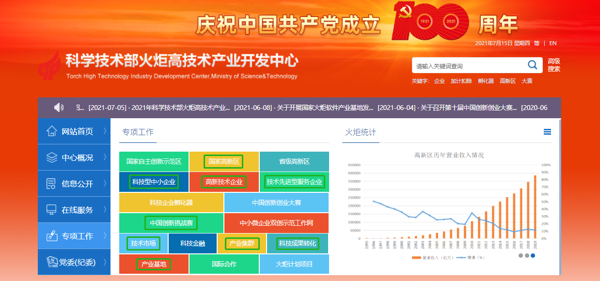Viewport: 600px width, 281px height.
Task: Expand the 在线服务 chevron arrow
Action: [x=105, y=210]
